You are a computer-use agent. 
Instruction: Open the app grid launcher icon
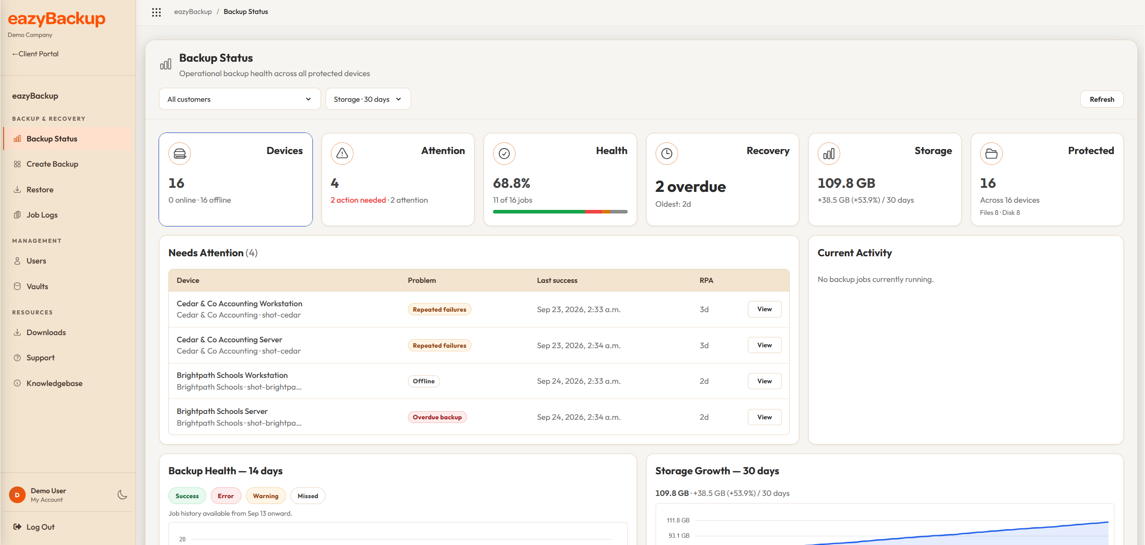(156, 12)
